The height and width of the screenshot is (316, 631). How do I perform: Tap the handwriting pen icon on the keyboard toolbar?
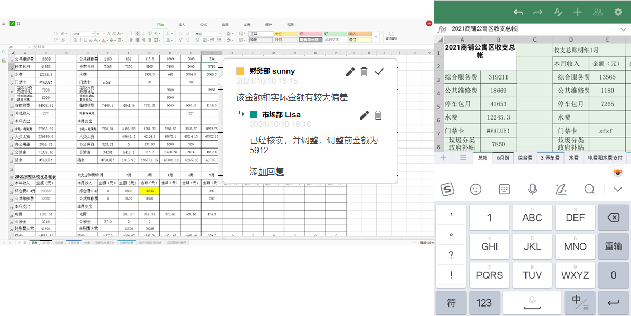(x=561, y=189)
